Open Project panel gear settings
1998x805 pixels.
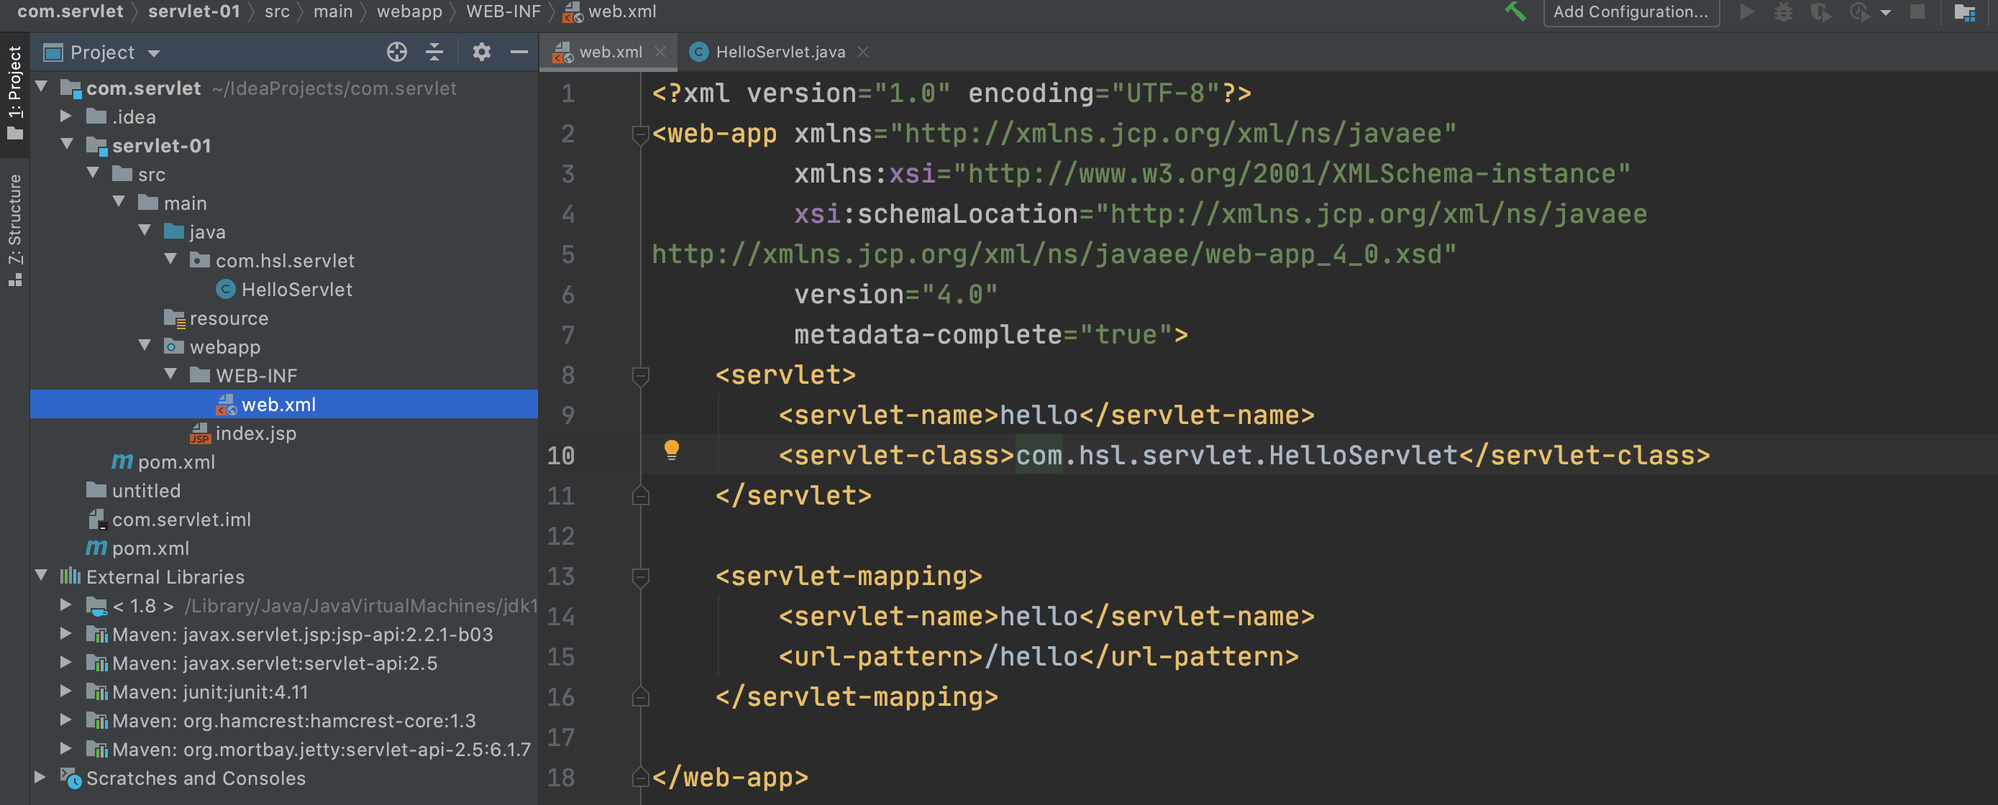tap(481, 52)
